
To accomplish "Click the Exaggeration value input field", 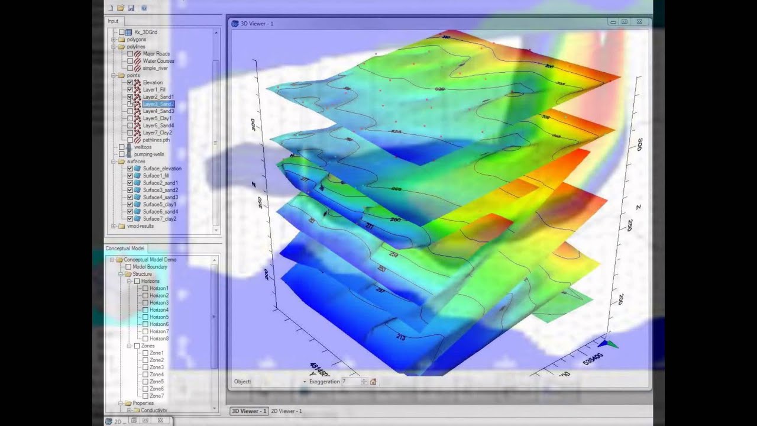I will [x=351, y=382].
